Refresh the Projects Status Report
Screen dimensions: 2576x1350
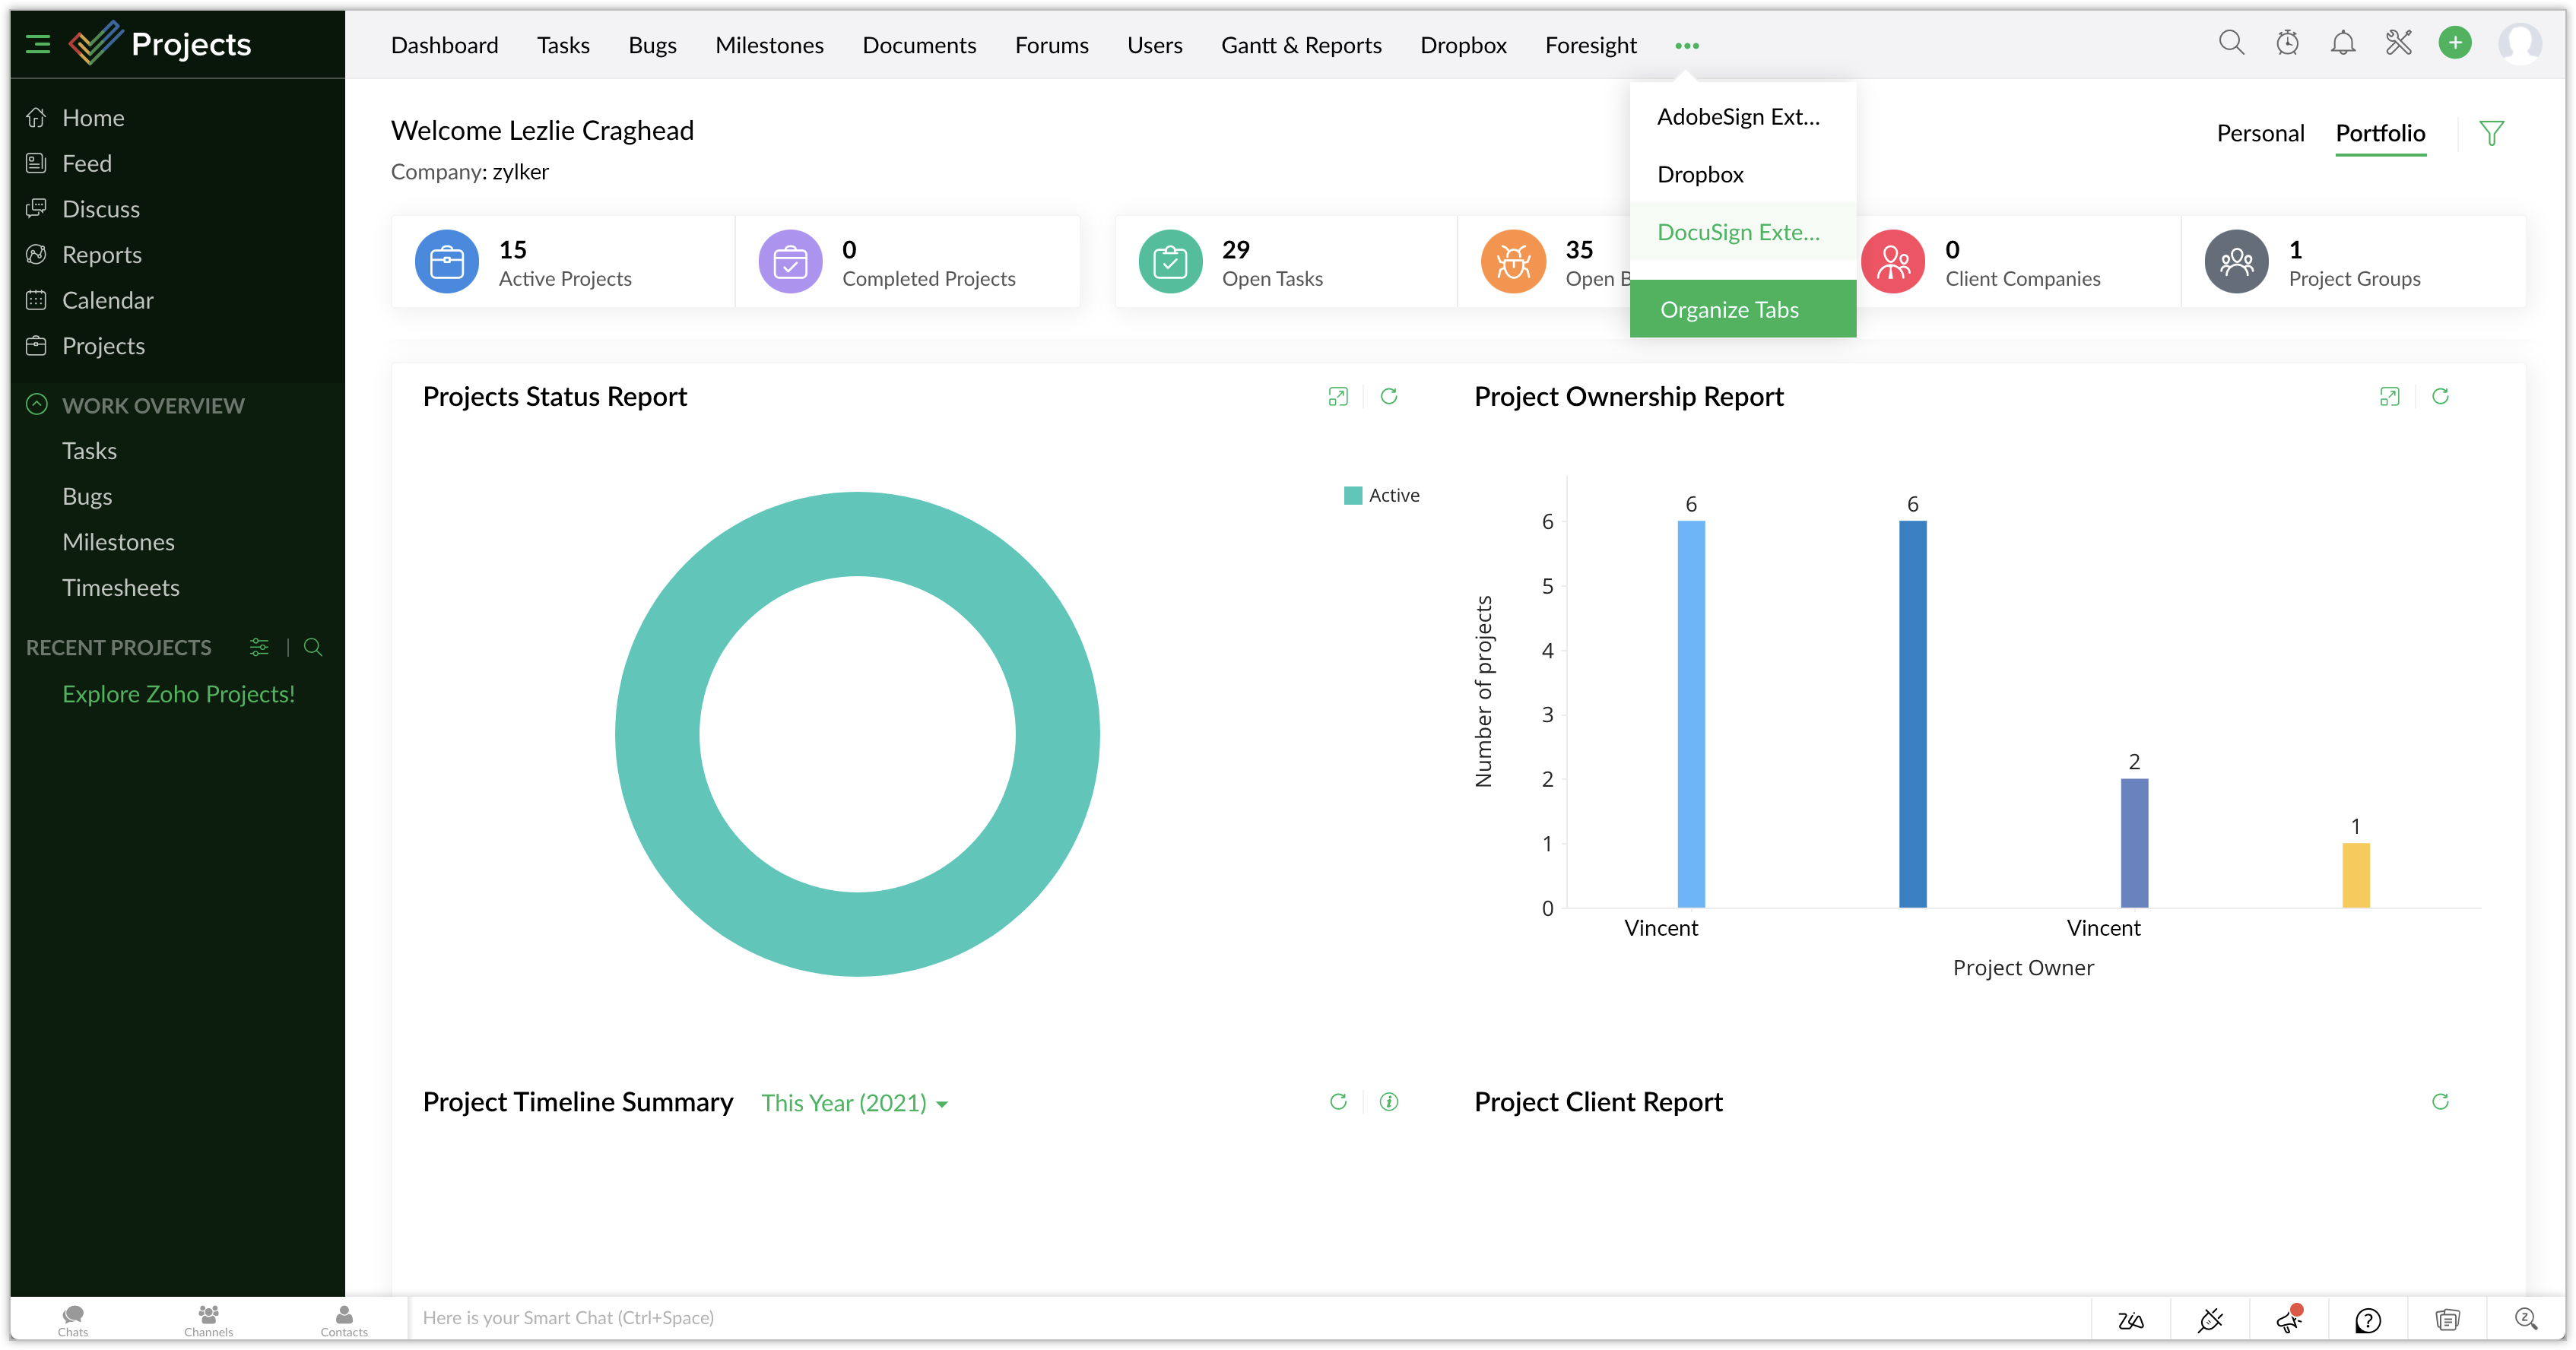[1389, 396]
